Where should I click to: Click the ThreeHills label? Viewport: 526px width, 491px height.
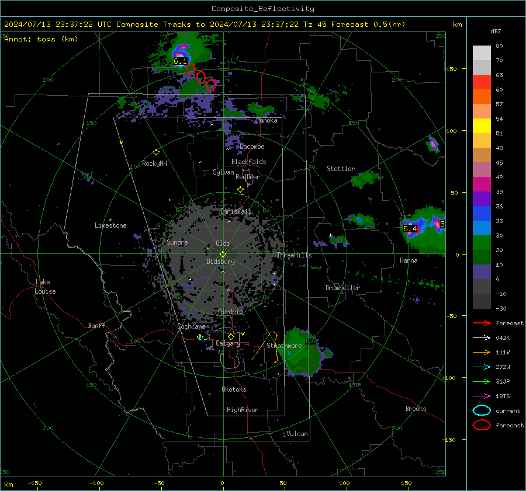pyautogui.click(x=294, y=255)
